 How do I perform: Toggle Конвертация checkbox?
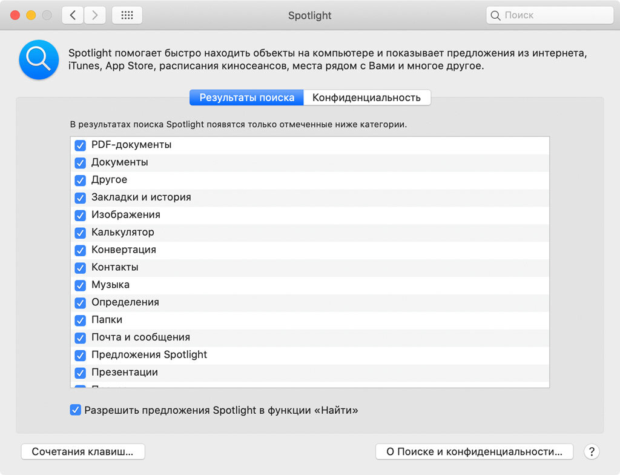81,250
